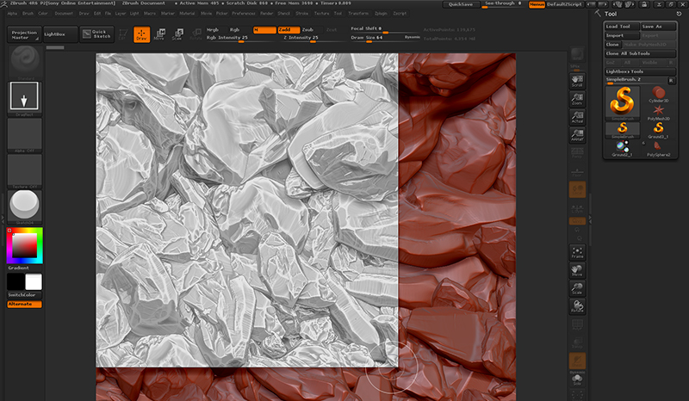Open Lightbox Tools

pos(640,71)
